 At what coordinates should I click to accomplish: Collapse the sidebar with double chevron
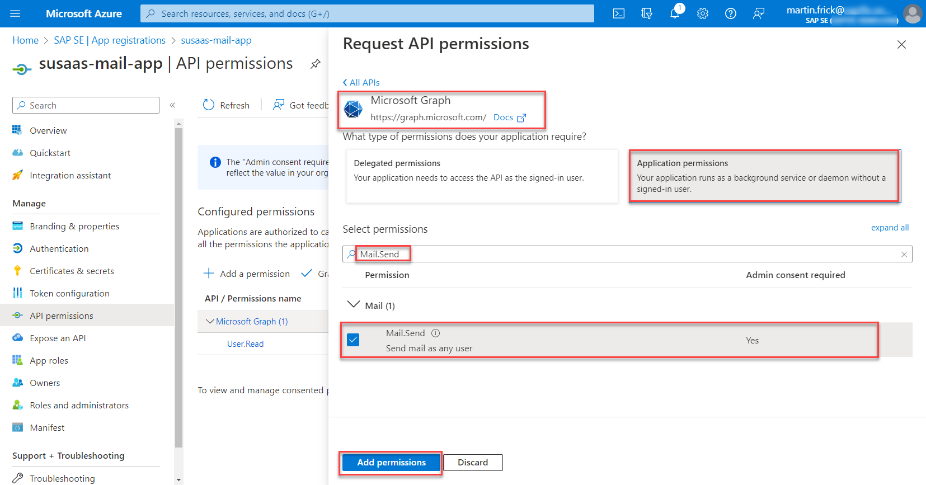173,105
